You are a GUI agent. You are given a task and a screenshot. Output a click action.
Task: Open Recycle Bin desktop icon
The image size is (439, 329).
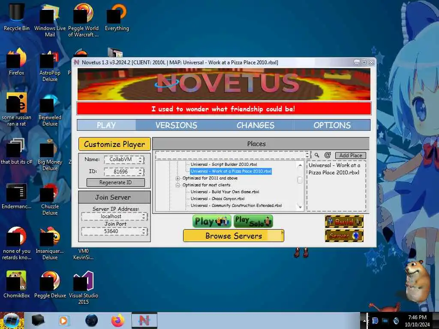point(17,17)
